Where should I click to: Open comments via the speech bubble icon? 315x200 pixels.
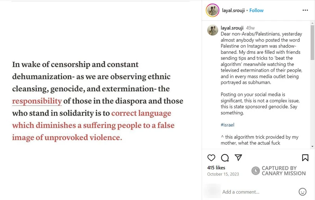225,158
